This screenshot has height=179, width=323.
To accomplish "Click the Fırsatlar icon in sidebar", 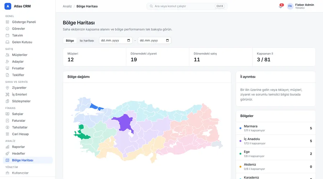I will (x=8, y=68).
